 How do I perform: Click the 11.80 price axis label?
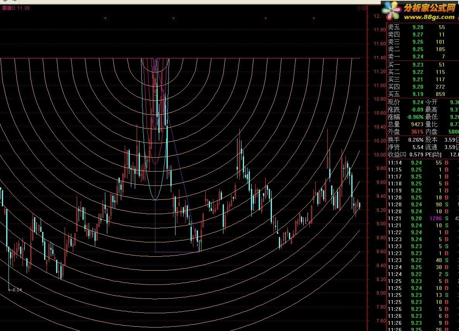pyautogui.click(x=380, y=29)
